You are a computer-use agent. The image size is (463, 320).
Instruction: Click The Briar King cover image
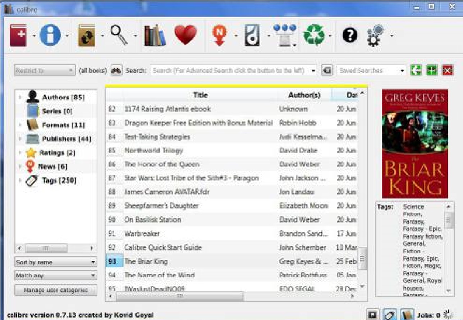pos(414,144)
